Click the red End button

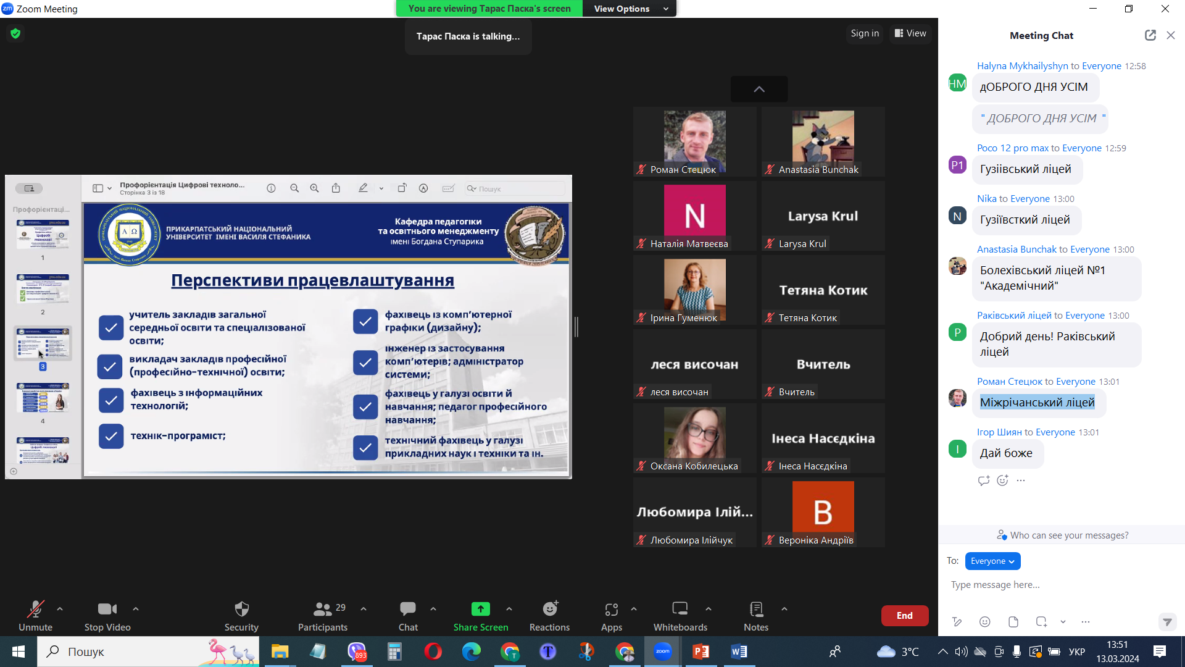click(x=904, y=616)
